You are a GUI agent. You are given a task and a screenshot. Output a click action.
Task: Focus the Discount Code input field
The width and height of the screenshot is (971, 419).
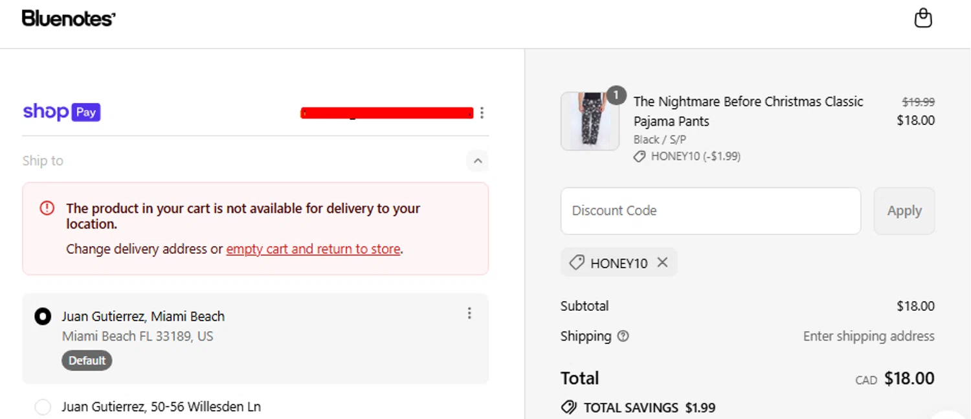tap(710, 211)
